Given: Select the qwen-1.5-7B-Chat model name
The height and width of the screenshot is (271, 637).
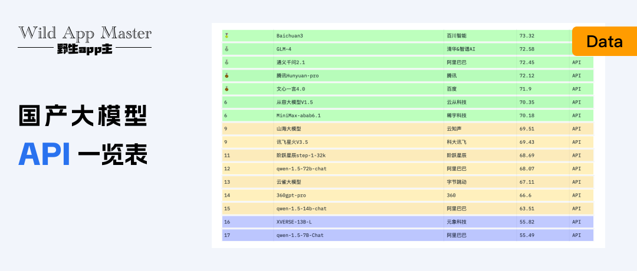Looking at the screenshot, I should 300,235.
